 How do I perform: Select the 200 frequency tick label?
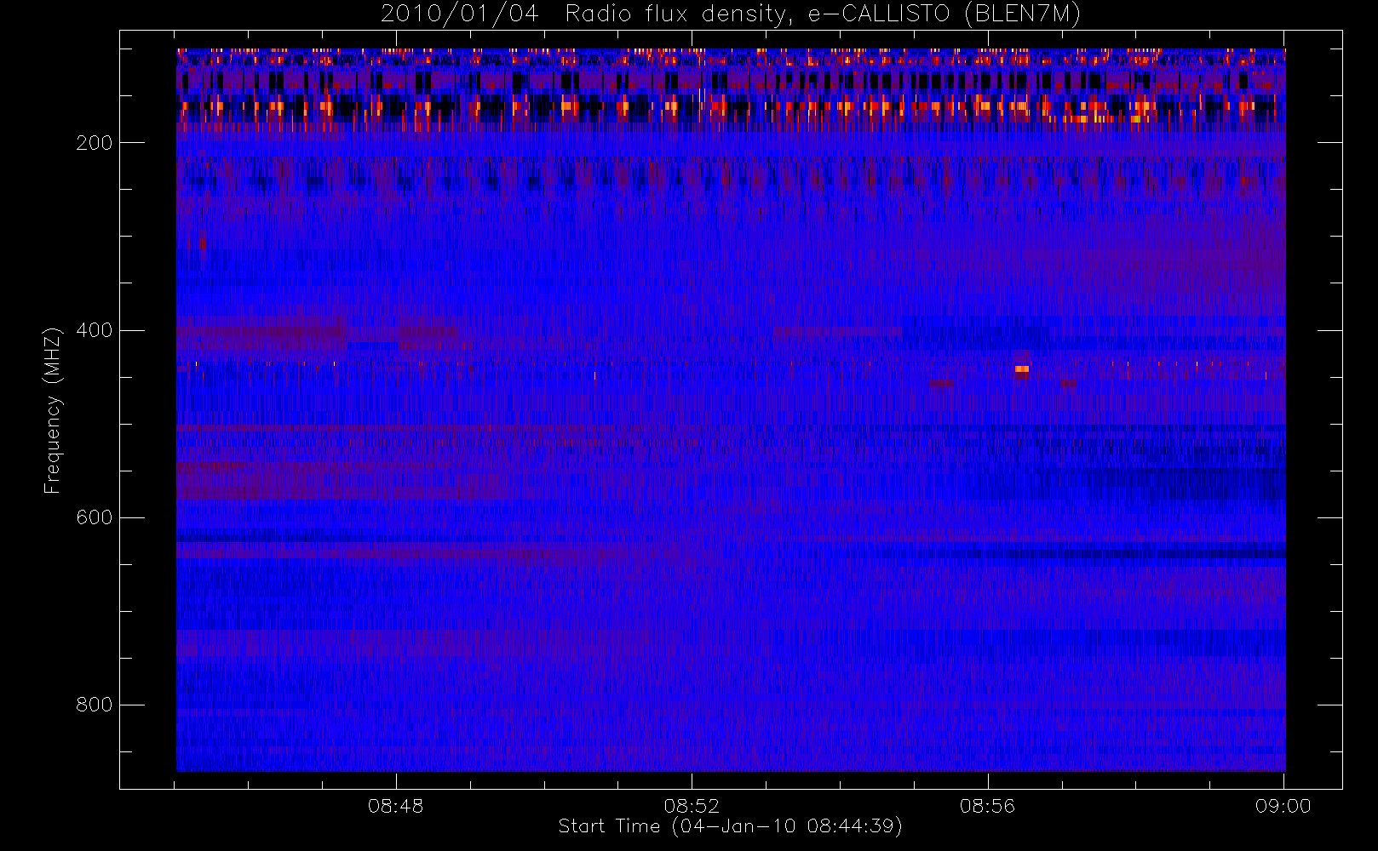(x=94, y=143)
